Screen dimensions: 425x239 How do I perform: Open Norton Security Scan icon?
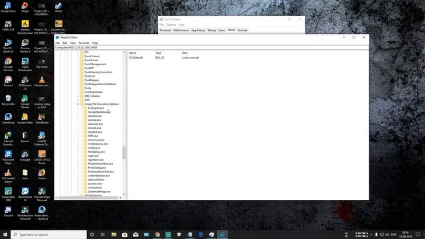coord(25,27)
